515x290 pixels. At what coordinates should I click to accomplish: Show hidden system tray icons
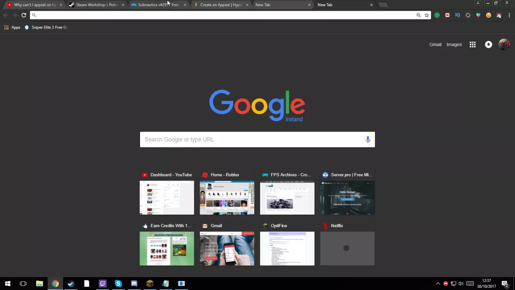point(438,284)
